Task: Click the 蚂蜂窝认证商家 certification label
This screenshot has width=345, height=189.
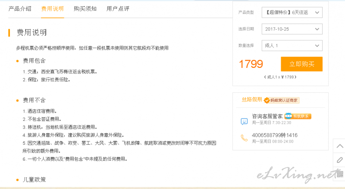Action: tap(284, 101)
